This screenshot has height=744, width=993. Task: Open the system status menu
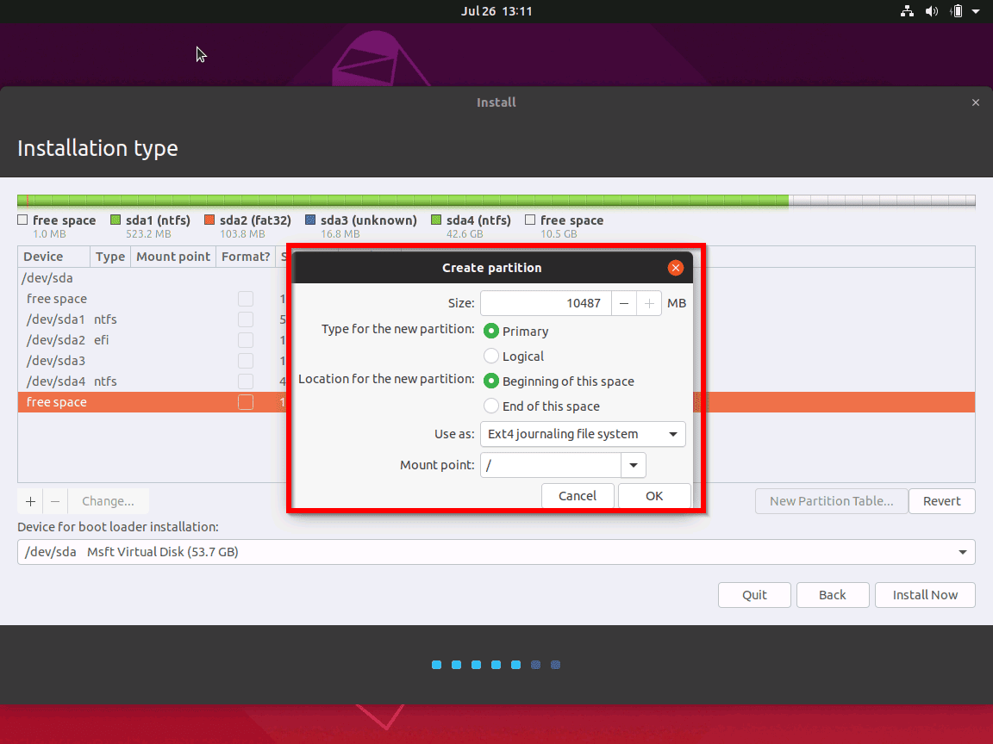point(975,11)
